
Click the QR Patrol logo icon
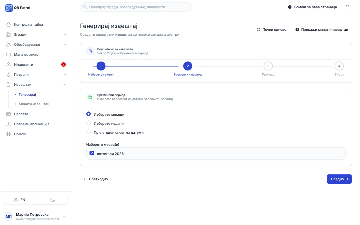[x=9, y=8]
